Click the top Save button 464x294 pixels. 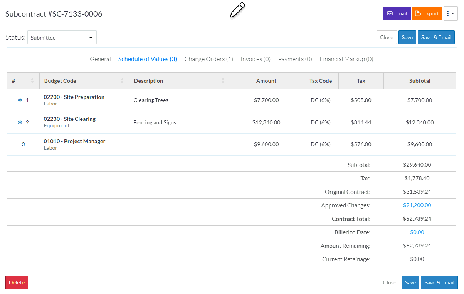407,37
